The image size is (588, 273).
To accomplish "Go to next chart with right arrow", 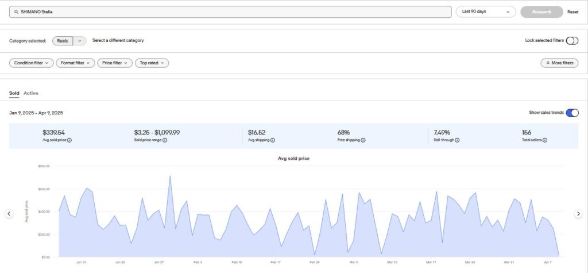I will coord(578,214).
